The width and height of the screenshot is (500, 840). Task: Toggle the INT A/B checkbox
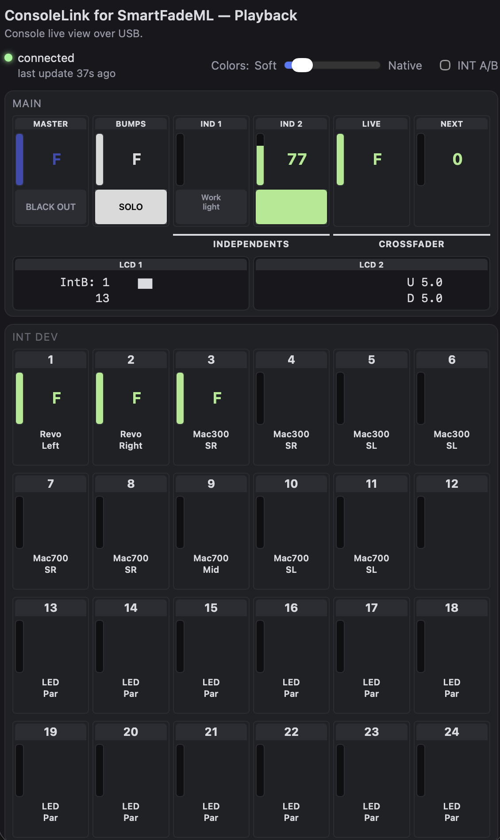445,66
